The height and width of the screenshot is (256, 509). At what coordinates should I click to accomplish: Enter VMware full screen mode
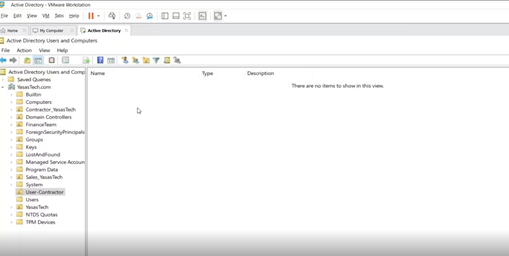tap(187, 16)
